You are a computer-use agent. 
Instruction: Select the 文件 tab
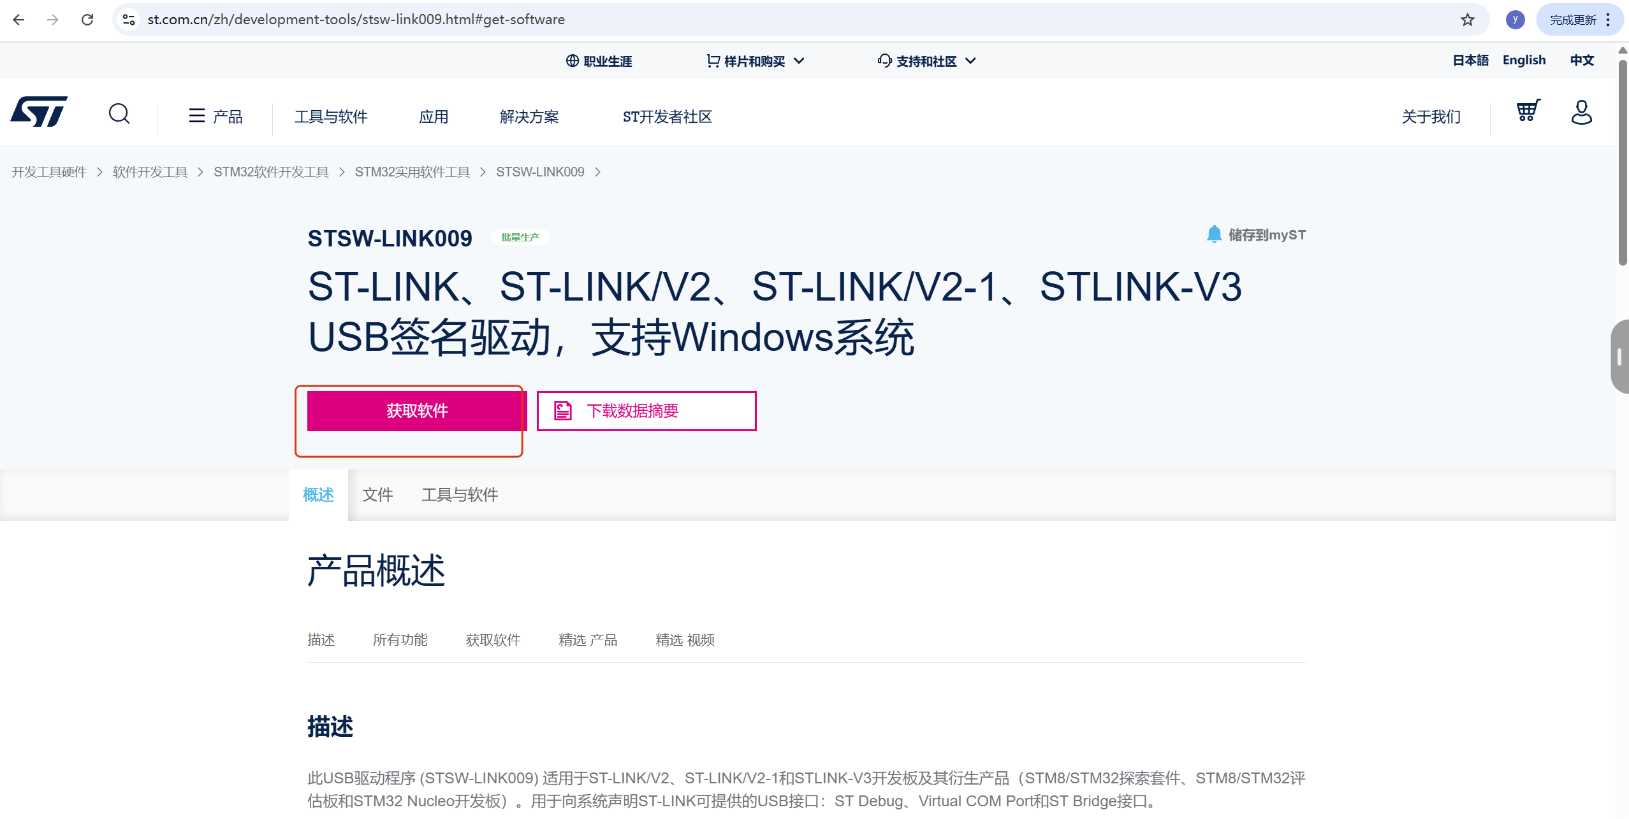point(377,495)
